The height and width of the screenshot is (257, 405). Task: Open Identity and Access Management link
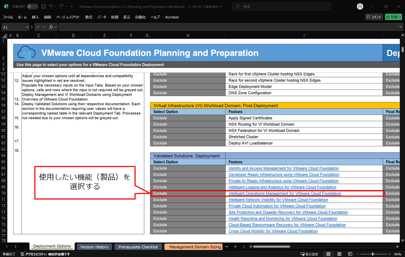[x=283, y=168]
